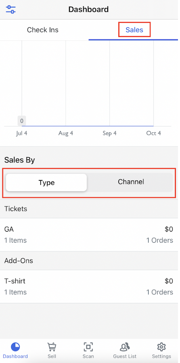Tap the Sell label in bottom bar
Viewport: 180px width, 363px height.
point(52,356)
